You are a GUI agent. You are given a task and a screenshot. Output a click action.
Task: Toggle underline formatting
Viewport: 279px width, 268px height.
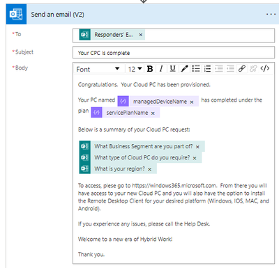(x=172, y=69)
